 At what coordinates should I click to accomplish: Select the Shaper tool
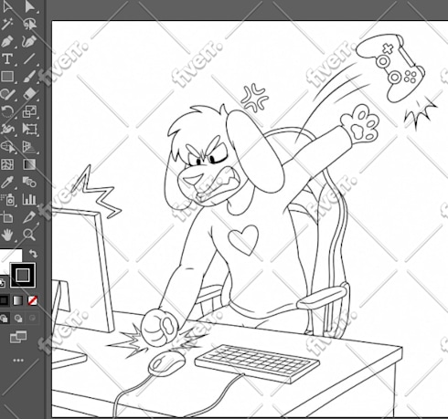coord(7,94)
